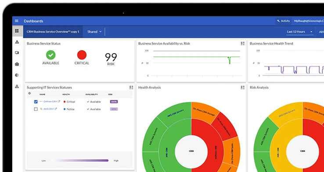Open the Events warning triangle icon

(x=17, y=42)
